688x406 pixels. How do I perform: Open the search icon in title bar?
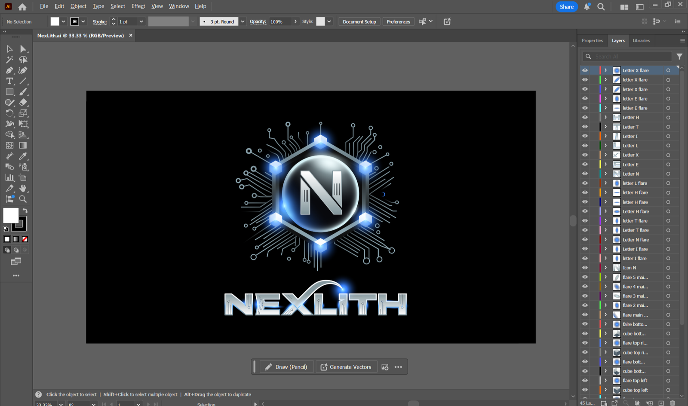click(x=601, y=7)
